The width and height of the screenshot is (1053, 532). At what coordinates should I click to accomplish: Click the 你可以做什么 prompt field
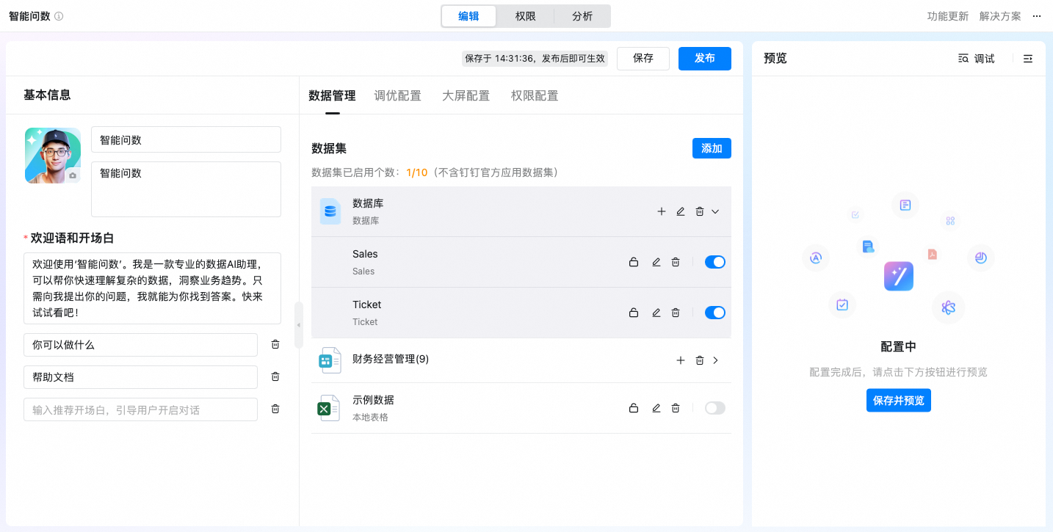coord(140,345)
